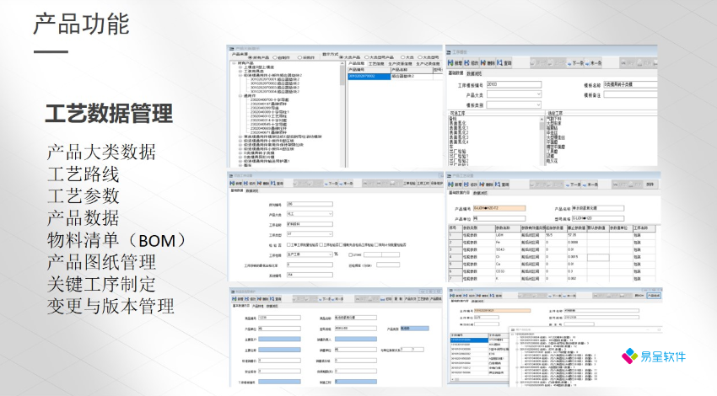This screenshot has height=396, width=717.
Task: Select LiOH parameter row in parameter table
Action: [x=552, y=236]
